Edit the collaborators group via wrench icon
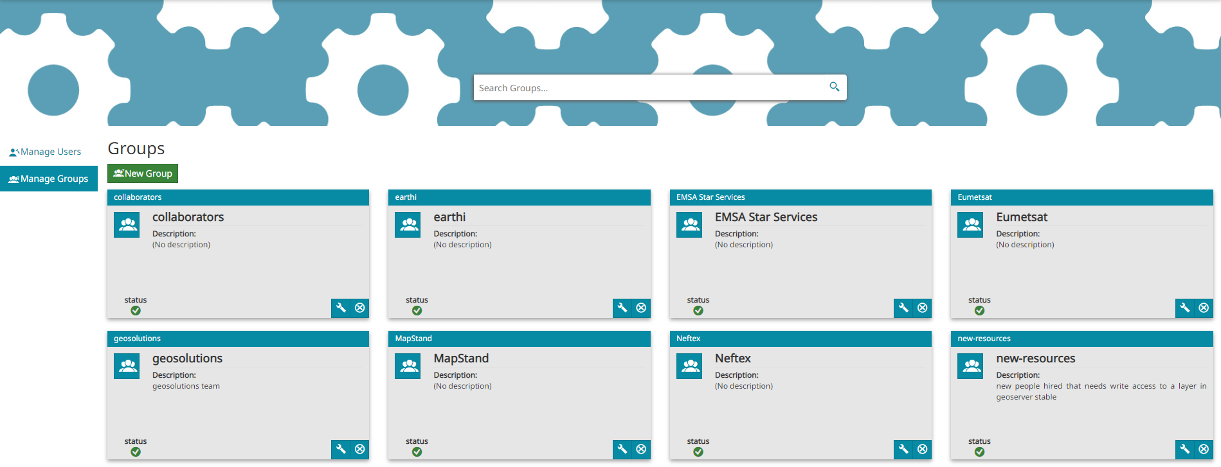The height and width of the screenshot is (467, 1221). pyautogui.click(x=341, y=308)
